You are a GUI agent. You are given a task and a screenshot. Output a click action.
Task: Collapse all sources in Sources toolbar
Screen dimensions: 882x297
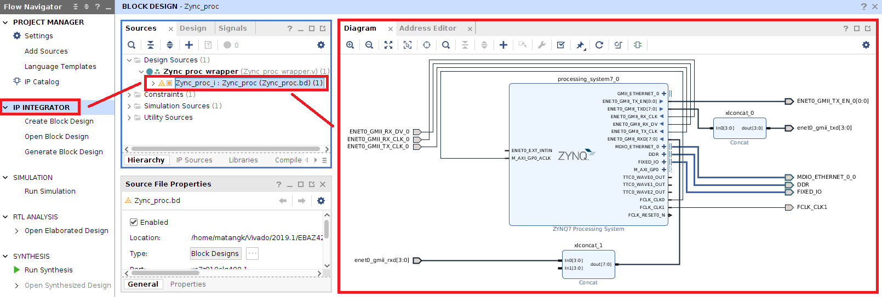[151, 45]
